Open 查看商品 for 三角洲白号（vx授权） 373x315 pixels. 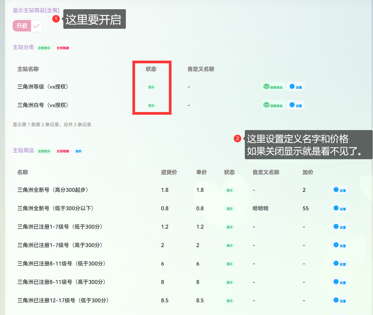(272, 105)
